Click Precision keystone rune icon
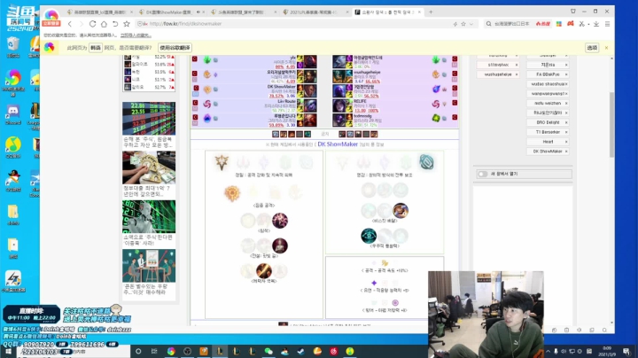The height and width of the screenshot is (358, 638). point(222,163)
